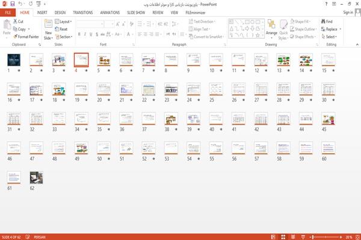Open the font size combo box
The image size is (361, 240).
coord(109,24)
